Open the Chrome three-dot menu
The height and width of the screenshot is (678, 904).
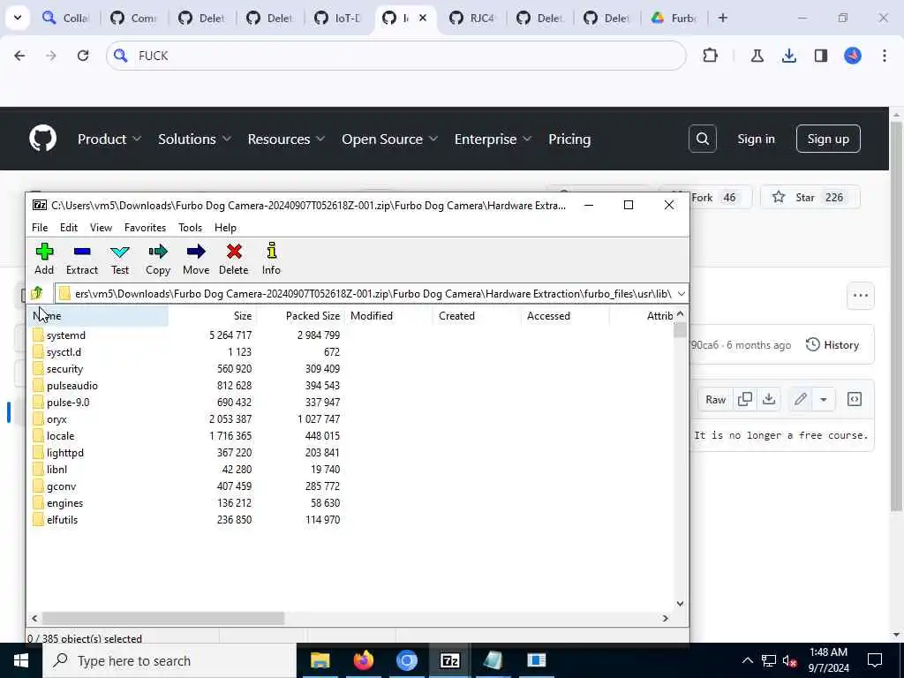coord(885,56)
